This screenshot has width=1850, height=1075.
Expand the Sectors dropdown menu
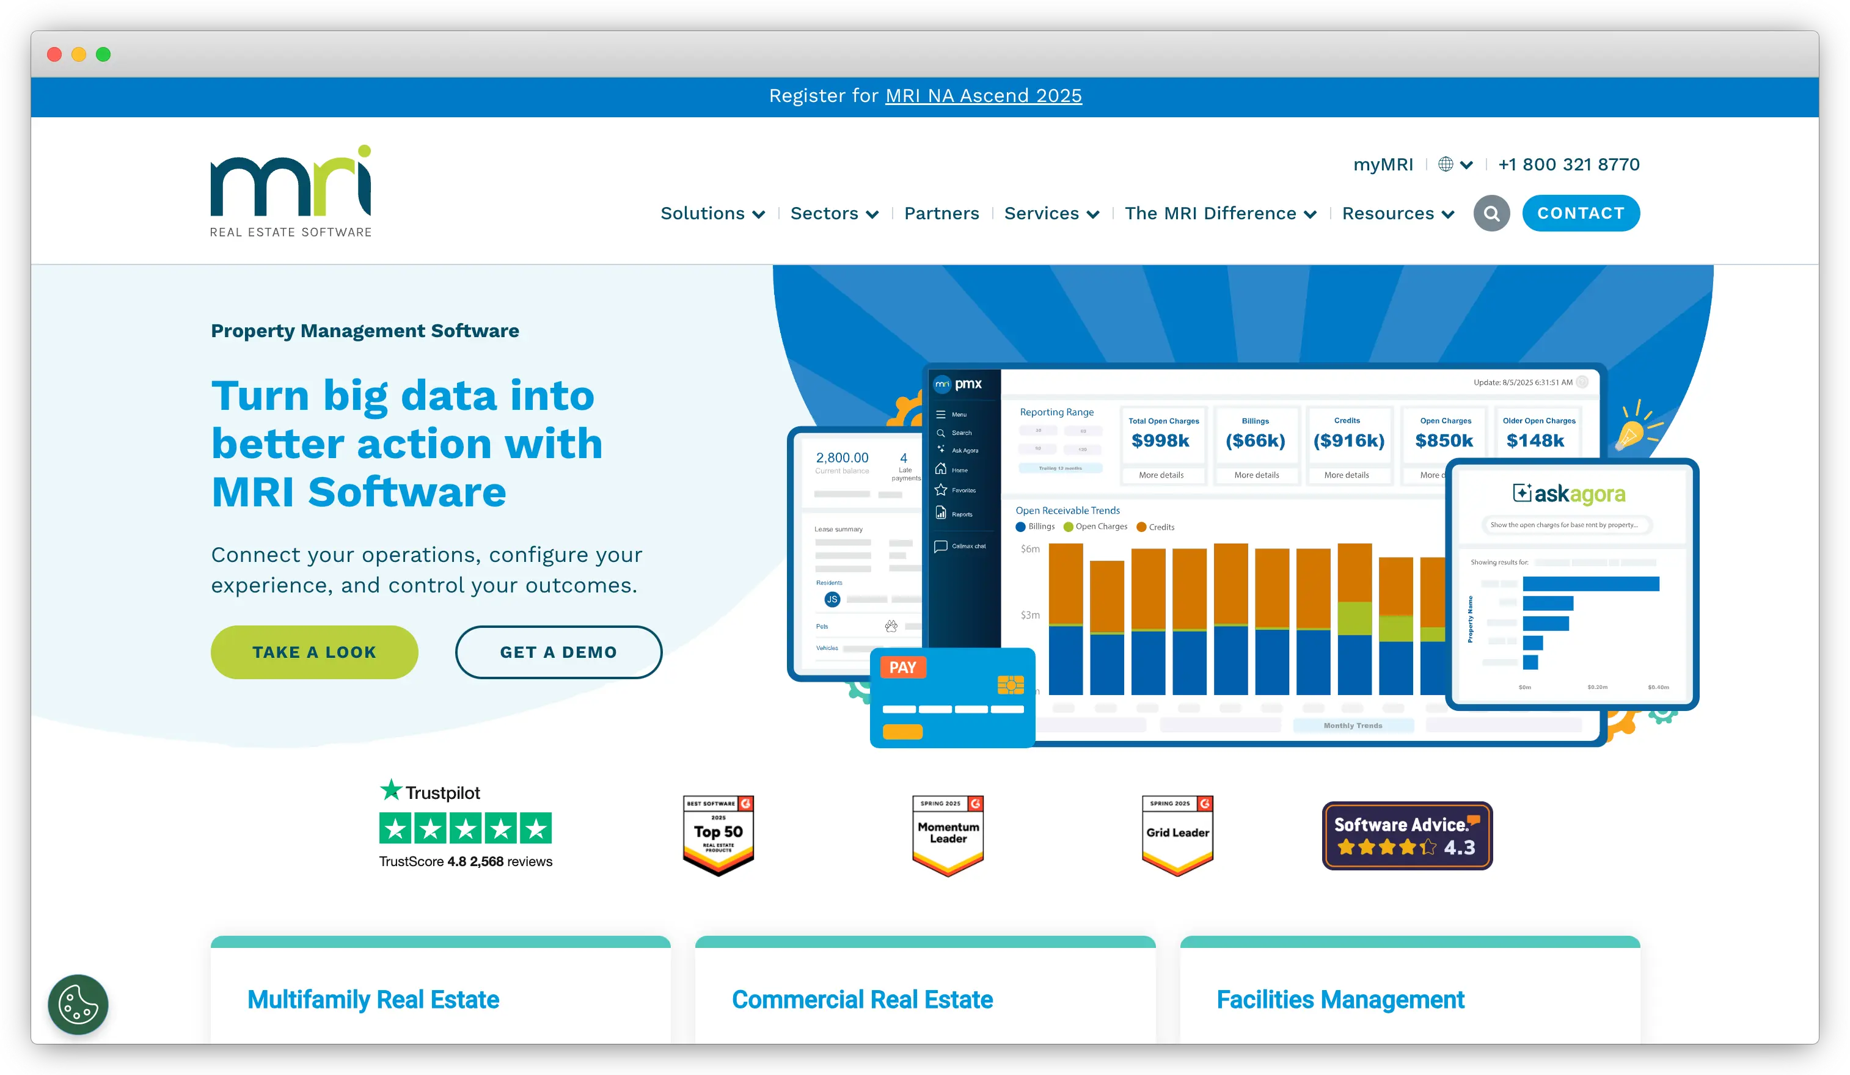834,214
